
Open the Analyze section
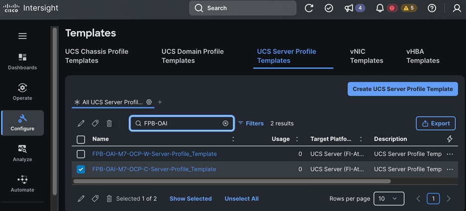[x=22, y=153]
